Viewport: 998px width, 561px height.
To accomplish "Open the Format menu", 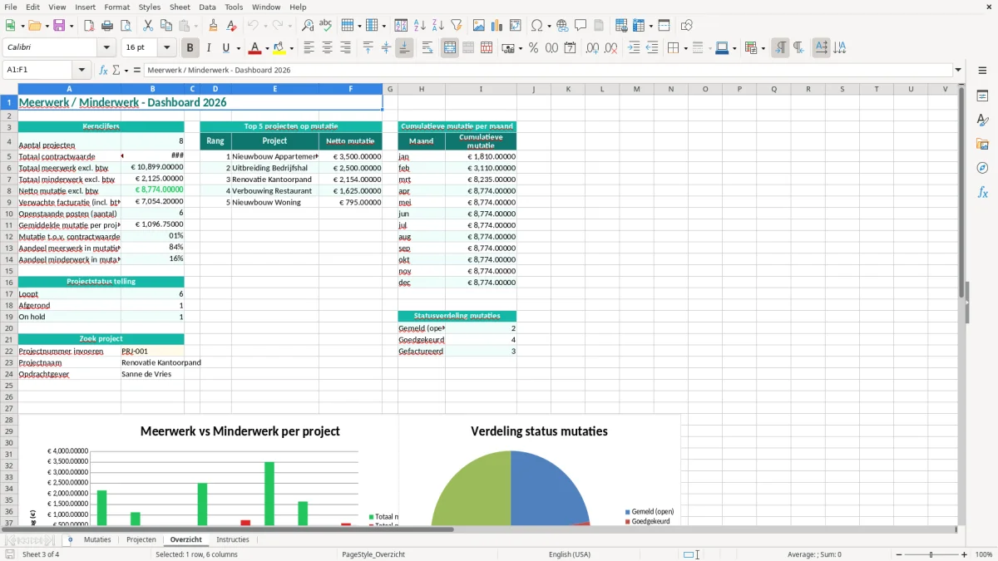I will pyautogui.click(x=117, y=7).
